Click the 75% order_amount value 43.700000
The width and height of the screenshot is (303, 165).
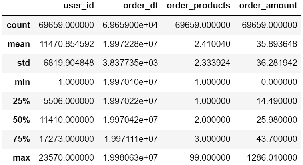click(277, 139)
